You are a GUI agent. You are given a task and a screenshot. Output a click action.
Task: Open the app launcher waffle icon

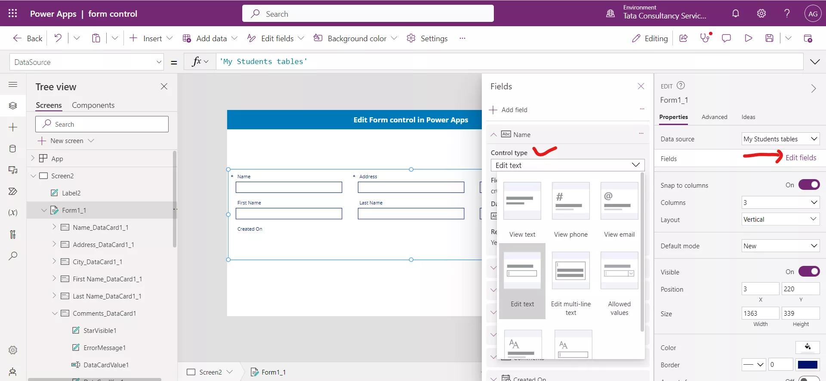pyautogui.click(x=13, y=13)
